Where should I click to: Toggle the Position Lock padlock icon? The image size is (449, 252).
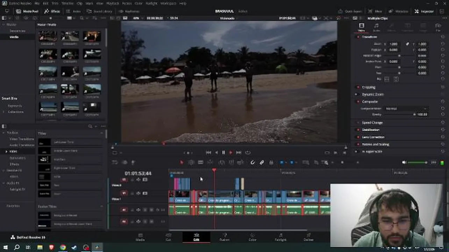[x=271, y=162]
